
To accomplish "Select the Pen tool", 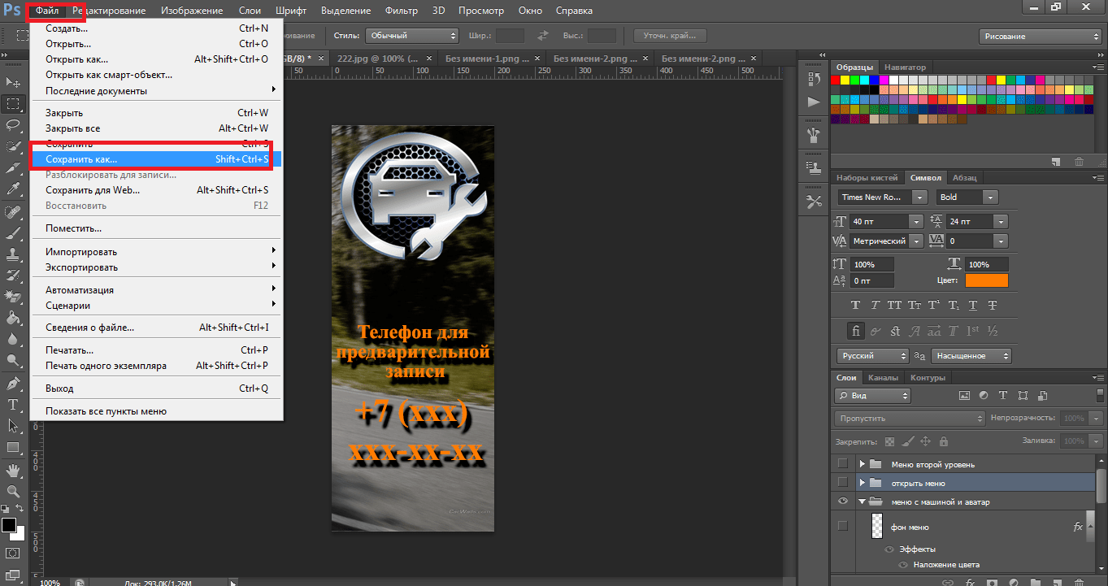I will [14, 383].
